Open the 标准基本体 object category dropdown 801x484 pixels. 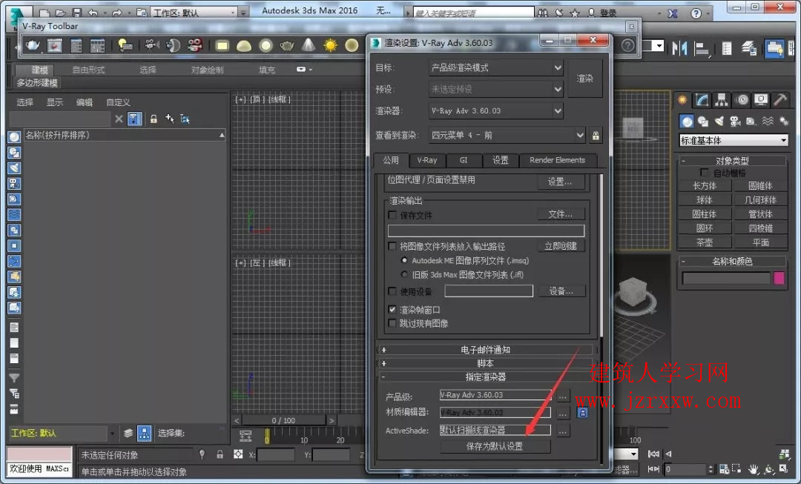tap(734, 140)
